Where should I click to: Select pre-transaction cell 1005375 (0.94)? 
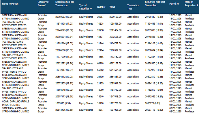pos(63,103)
